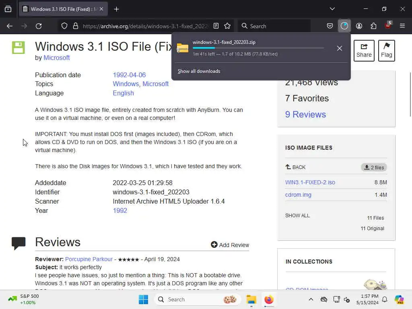Open the 1992-04-06 publication date link
This screenshot has height=309, width=412.
coord(129,75)
